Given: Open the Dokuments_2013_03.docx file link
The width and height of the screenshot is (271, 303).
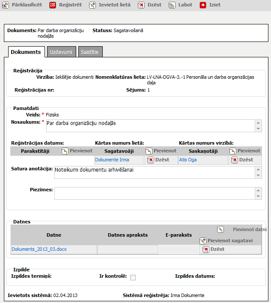Looking at the screenshot, I should pyautogui.click(x=39, y=249).
